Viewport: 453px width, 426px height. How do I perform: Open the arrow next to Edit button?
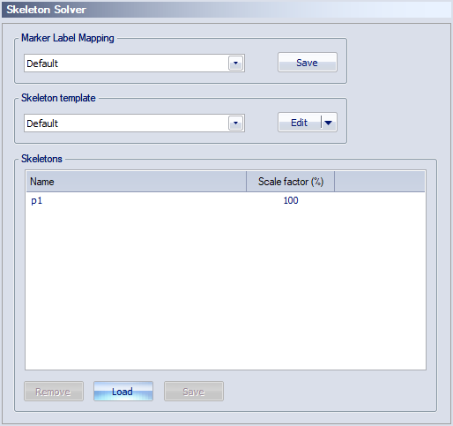pyautogui.click(x=329, y=123)
